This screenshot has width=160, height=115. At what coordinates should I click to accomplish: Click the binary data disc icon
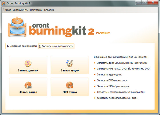pos(28,63)
